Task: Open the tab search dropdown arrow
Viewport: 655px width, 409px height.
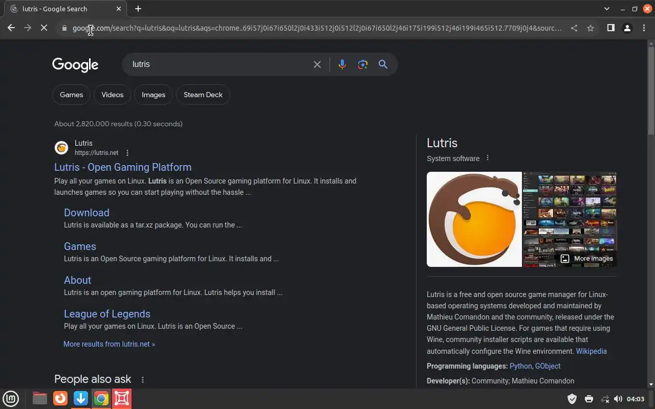Action: coord(607,9)
